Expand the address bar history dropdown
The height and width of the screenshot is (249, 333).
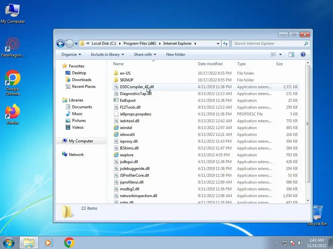click(218, 44)
